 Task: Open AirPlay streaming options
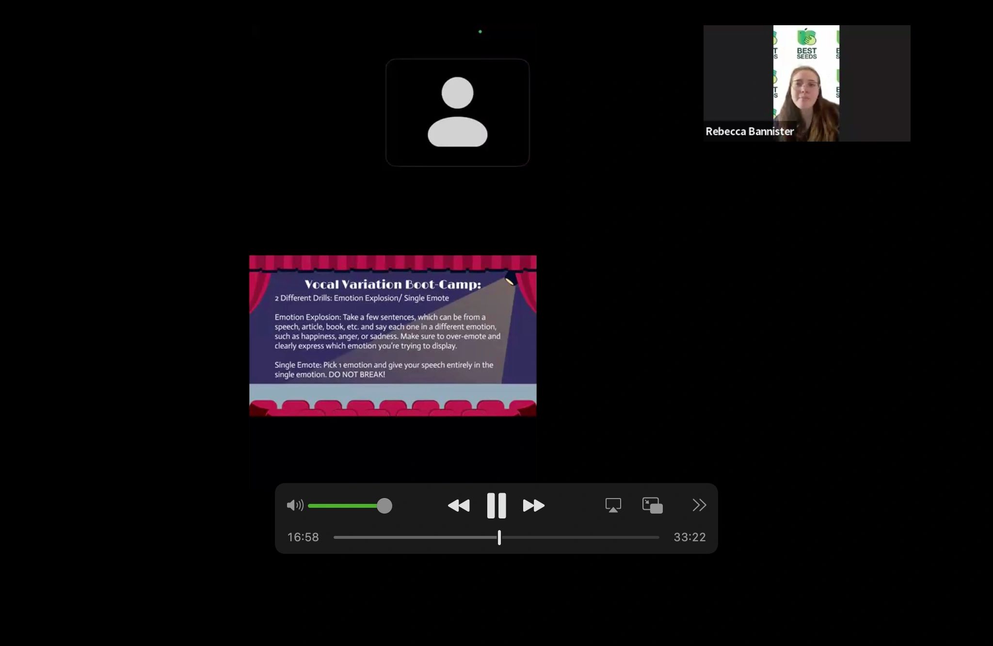pos(613,505)
